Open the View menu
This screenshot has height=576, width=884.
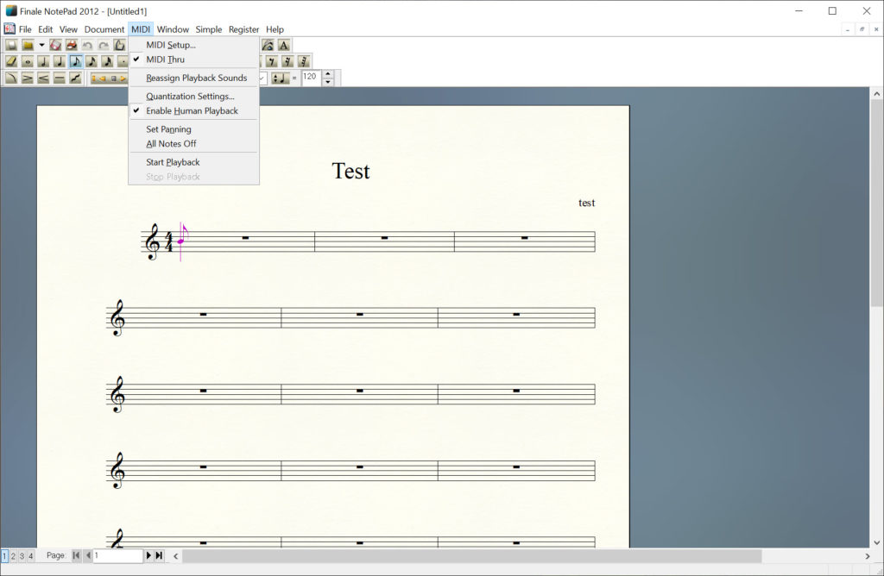[68, 29]
